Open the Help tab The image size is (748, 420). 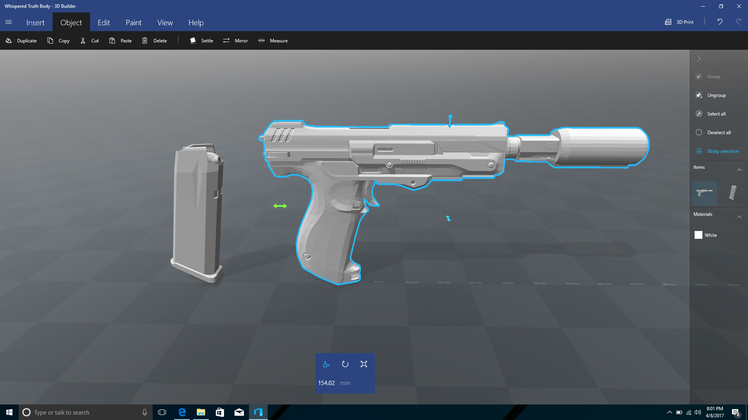pyautogui.click(x=196, y=23)
